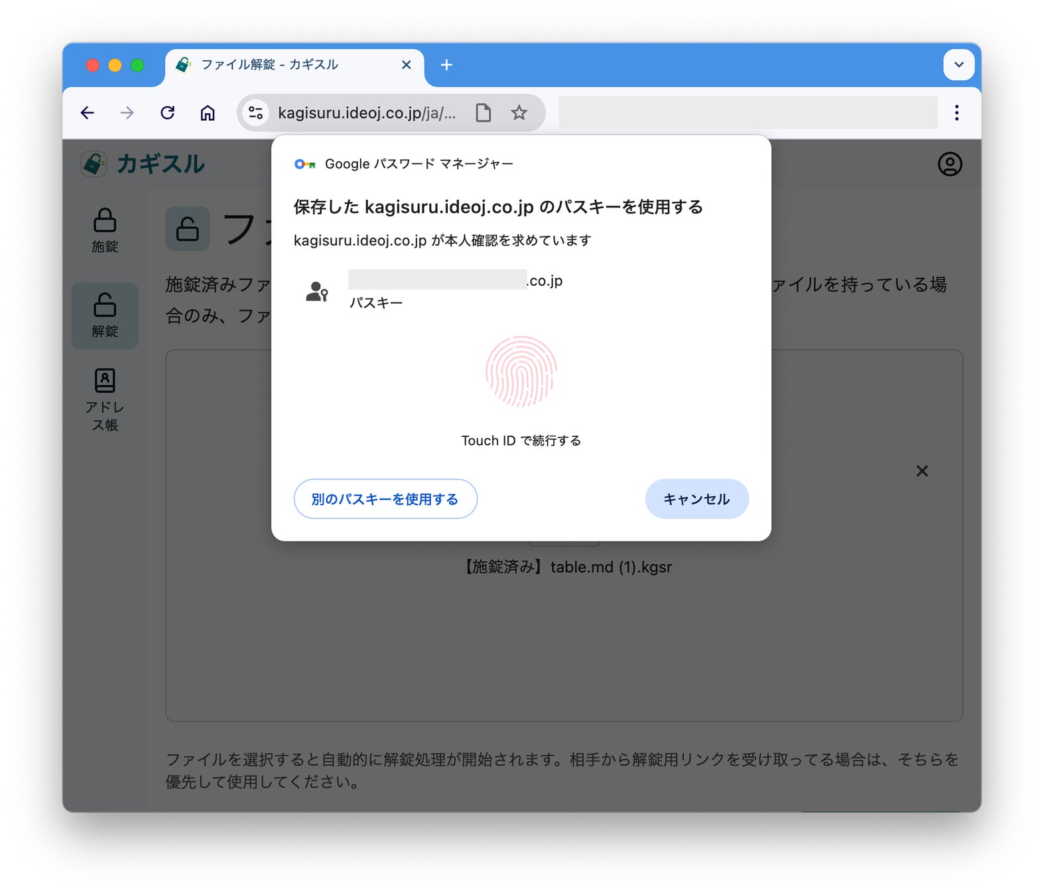Image resolution: width=1044 pixels, height=895 pixels.
Task: Open new tab with plus button
Action: [446, 65]
